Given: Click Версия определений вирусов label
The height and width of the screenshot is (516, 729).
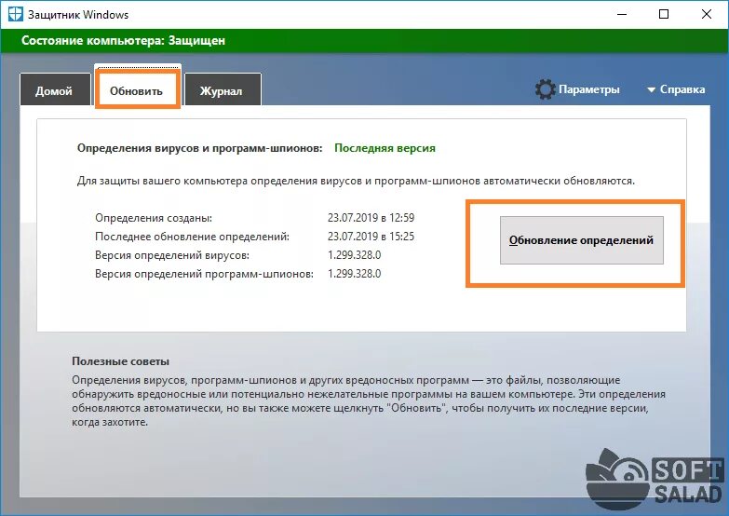Looking at the screenshot, I should (x=172, y=255).
